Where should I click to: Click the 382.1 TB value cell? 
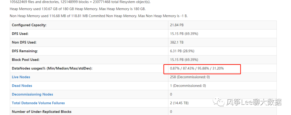[x=176, y=42]
